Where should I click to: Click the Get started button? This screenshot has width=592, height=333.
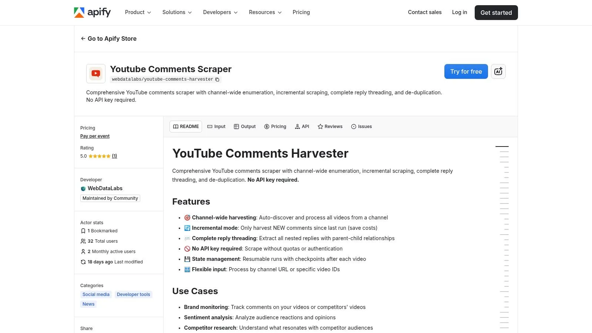(x=496, y=13)
